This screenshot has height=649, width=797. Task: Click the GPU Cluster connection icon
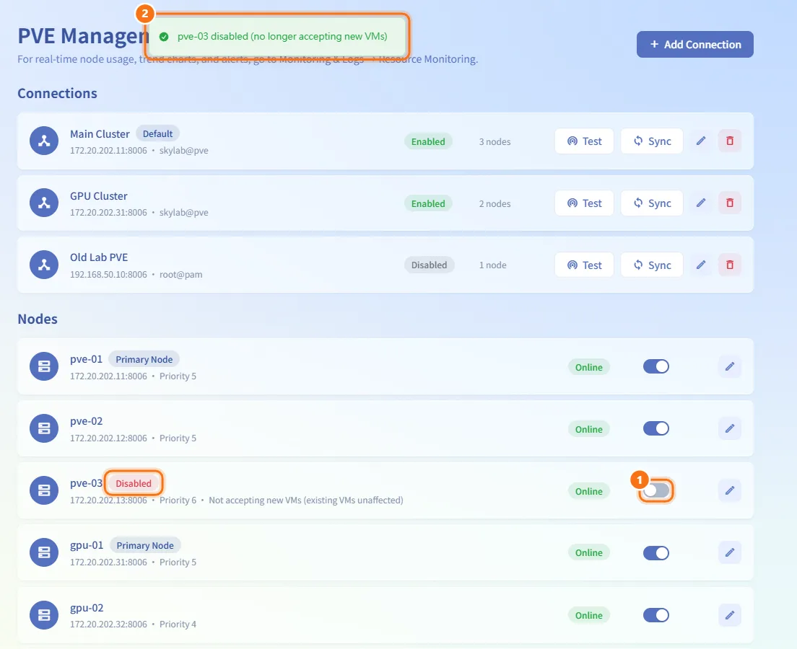(44, 203)
